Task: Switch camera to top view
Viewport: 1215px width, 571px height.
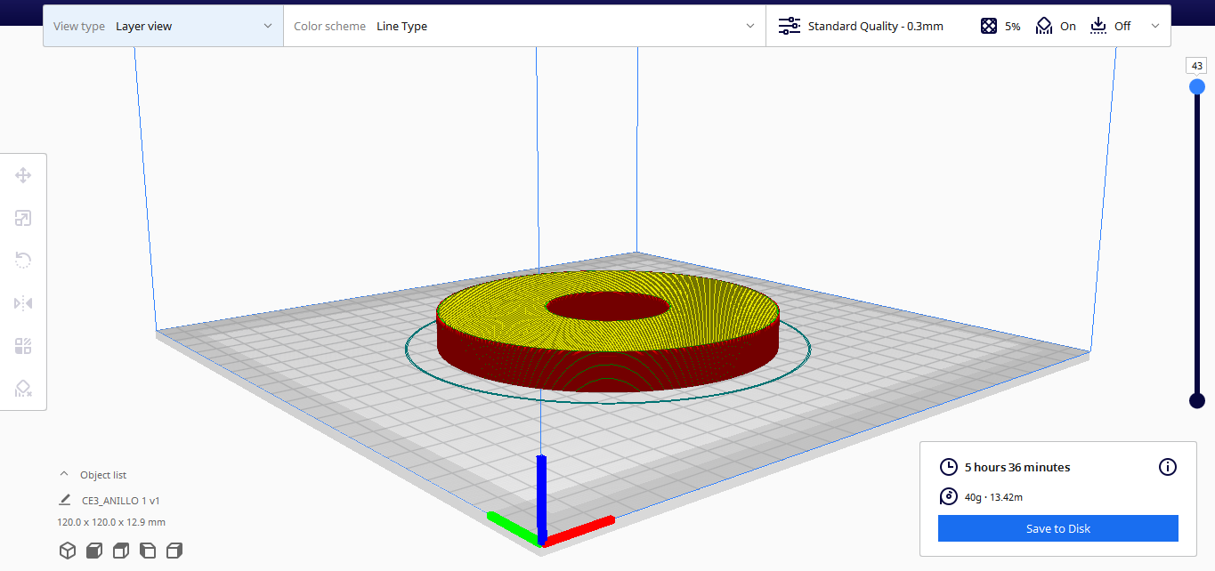Action: coord(121,551)
